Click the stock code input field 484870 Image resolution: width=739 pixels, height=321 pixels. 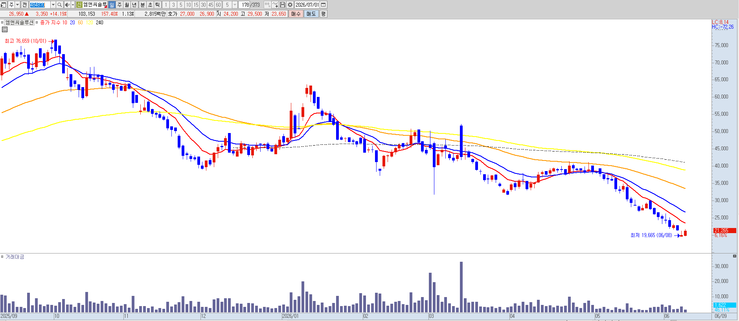coord(40,5)
